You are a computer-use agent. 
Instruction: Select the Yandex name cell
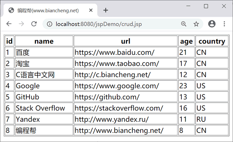pos(44,119)
